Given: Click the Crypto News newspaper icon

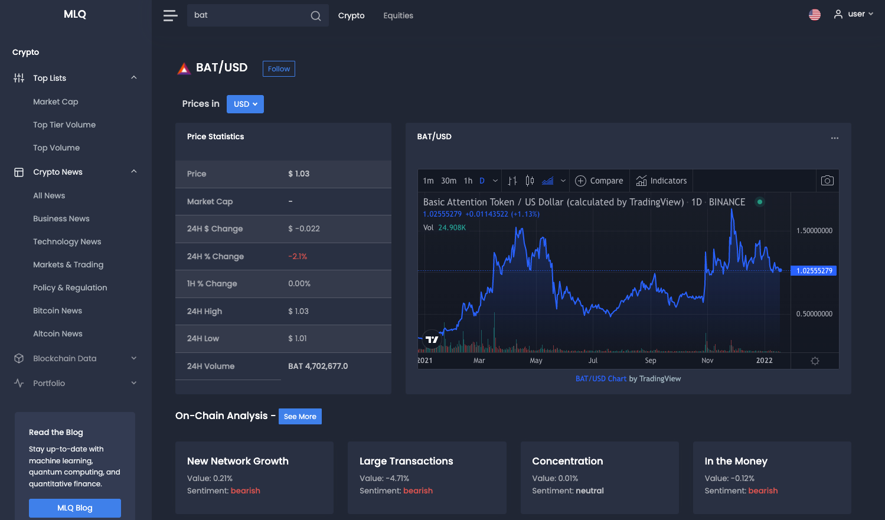Looking at the screenshot, I should click(19, 172).
